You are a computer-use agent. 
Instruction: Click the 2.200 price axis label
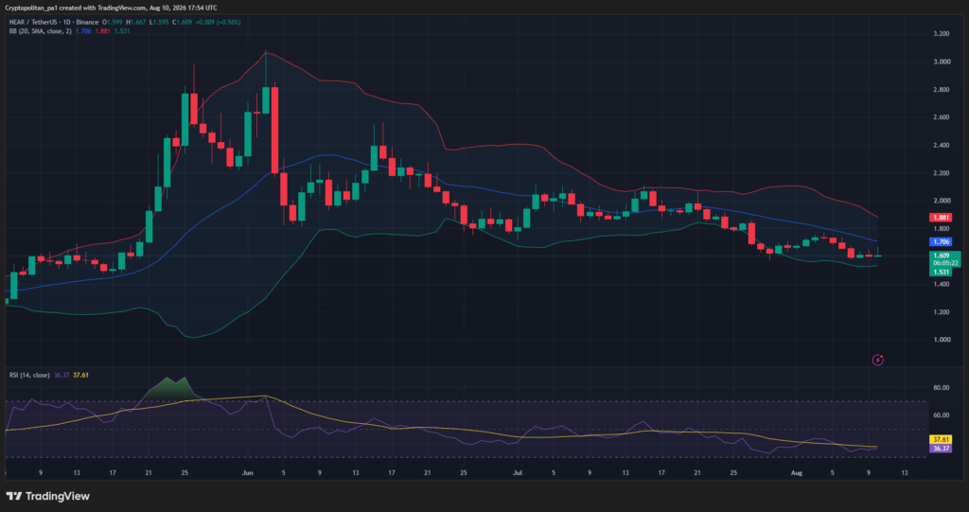point(942,173)
